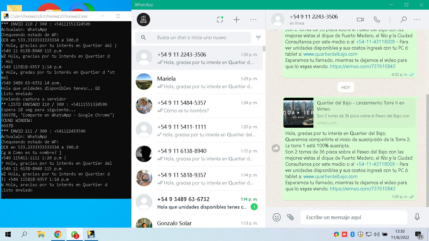Start a video call with this contact
The width and height of the screenshot is (429, 241).
coord(360,20)
